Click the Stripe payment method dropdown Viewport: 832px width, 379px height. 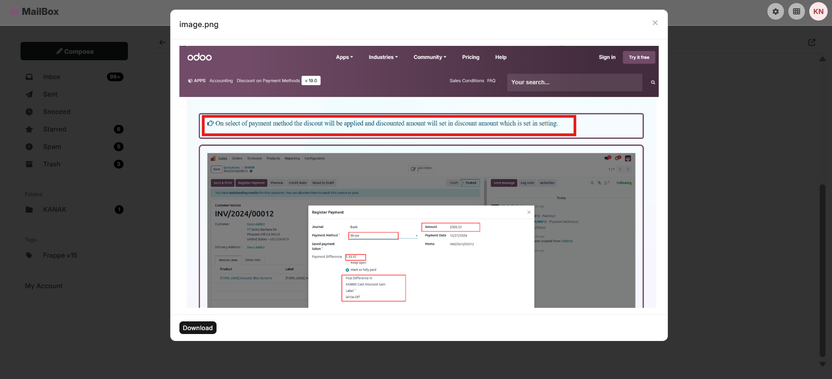point(383,236)
